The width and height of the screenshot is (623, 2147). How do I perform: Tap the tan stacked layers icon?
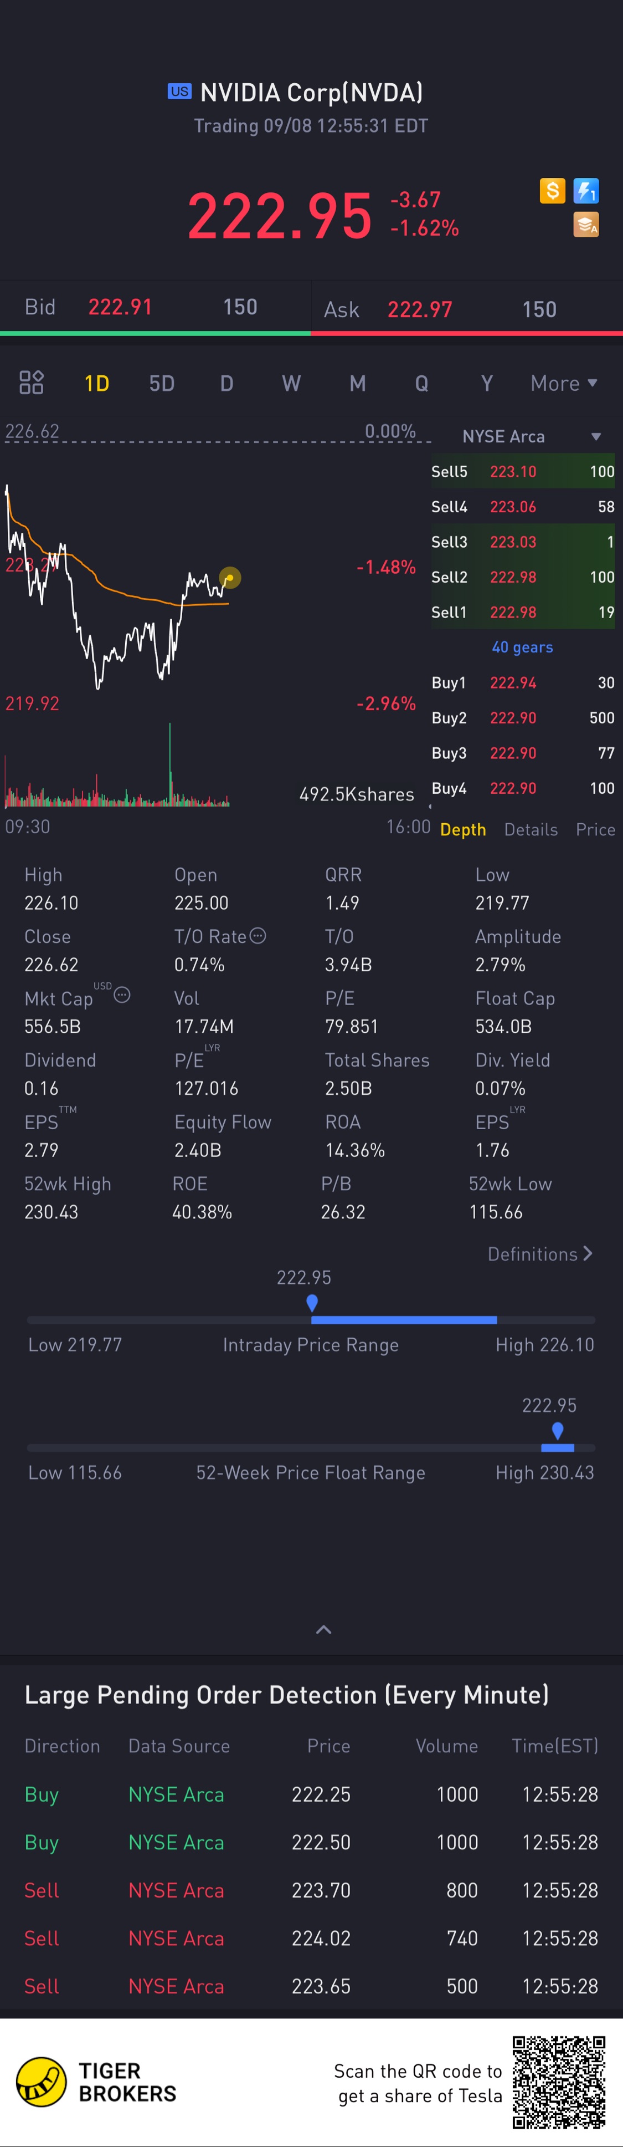tap(586, 224)
